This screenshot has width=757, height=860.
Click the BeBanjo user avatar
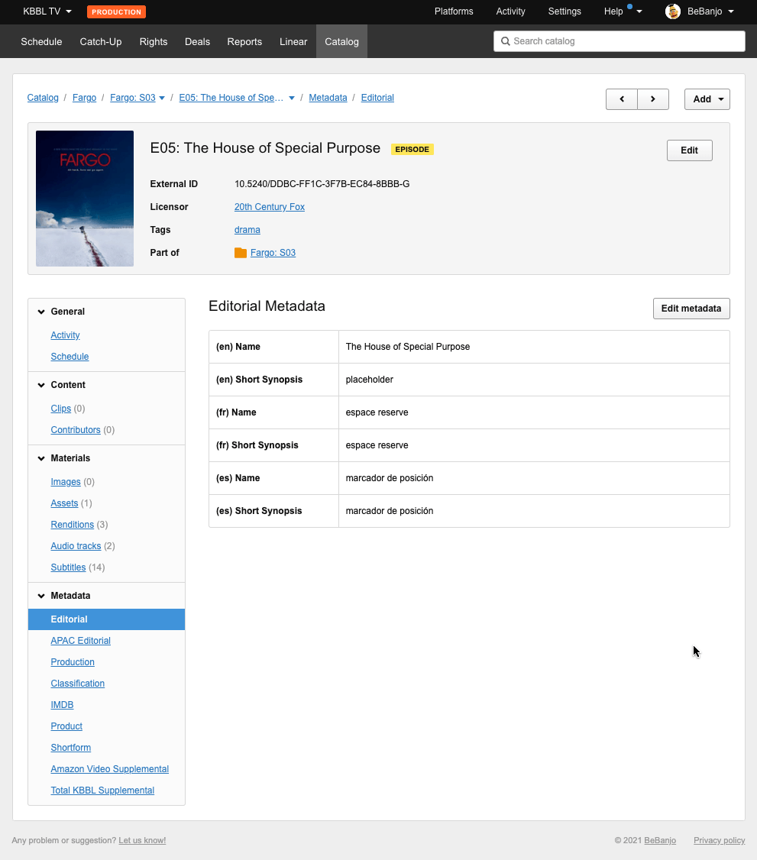coord(672,11)
